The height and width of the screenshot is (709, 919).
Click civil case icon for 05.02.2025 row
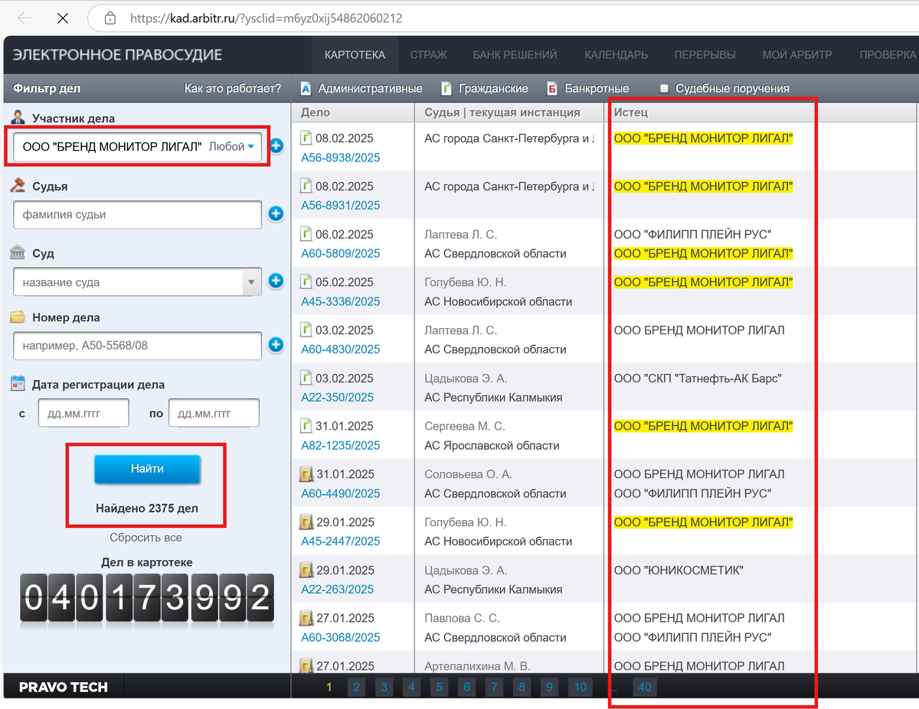(x=306, y=282)
